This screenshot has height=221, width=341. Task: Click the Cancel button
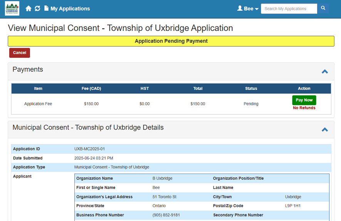pos(20,53)
